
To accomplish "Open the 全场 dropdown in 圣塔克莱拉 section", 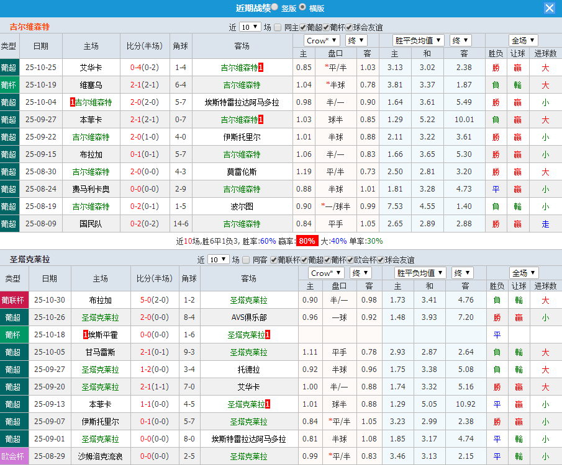I will coord(522,272).
